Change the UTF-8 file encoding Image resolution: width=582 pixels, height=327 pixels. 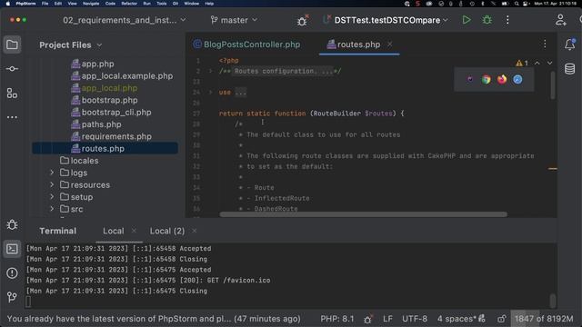point(415,319)
